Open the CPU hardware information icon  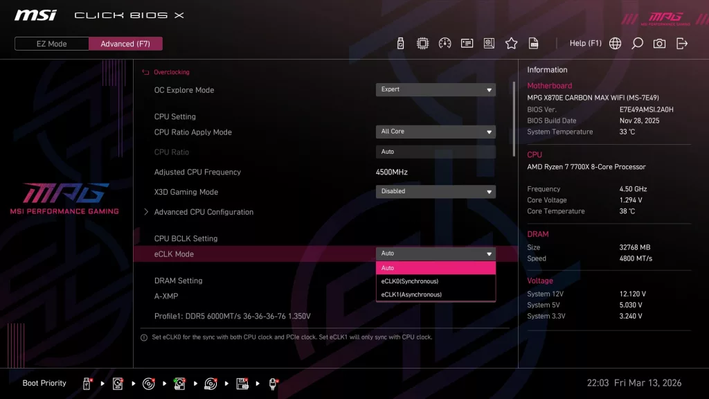pos(423,43)
